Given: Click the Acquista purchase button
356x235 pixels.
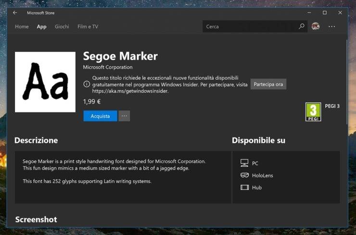Looking at the screenshot, I should coord(100,116).
